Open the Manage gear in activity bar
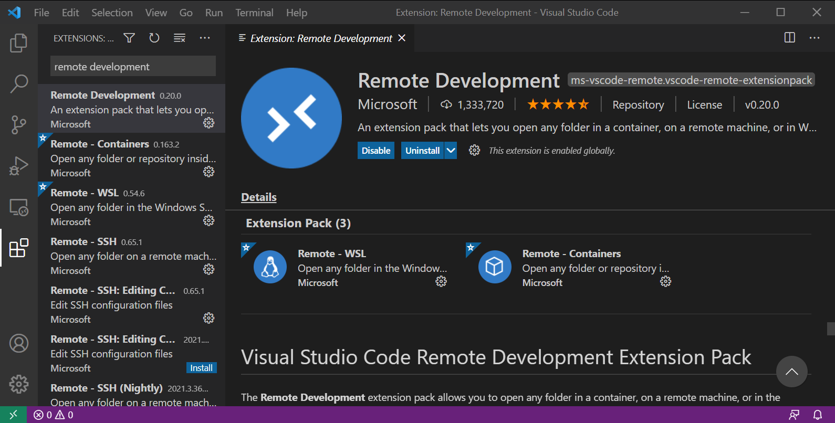835x423 pixels. (19, 384)
